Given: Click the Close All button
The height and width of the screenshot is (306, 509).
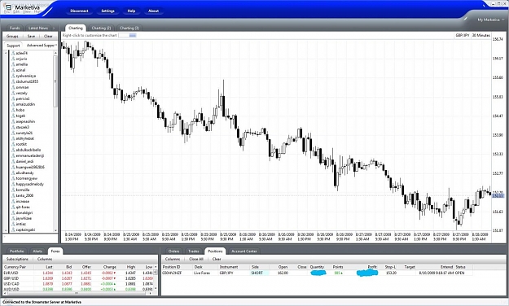Looking at the screenshot, I should coord(196,260).
